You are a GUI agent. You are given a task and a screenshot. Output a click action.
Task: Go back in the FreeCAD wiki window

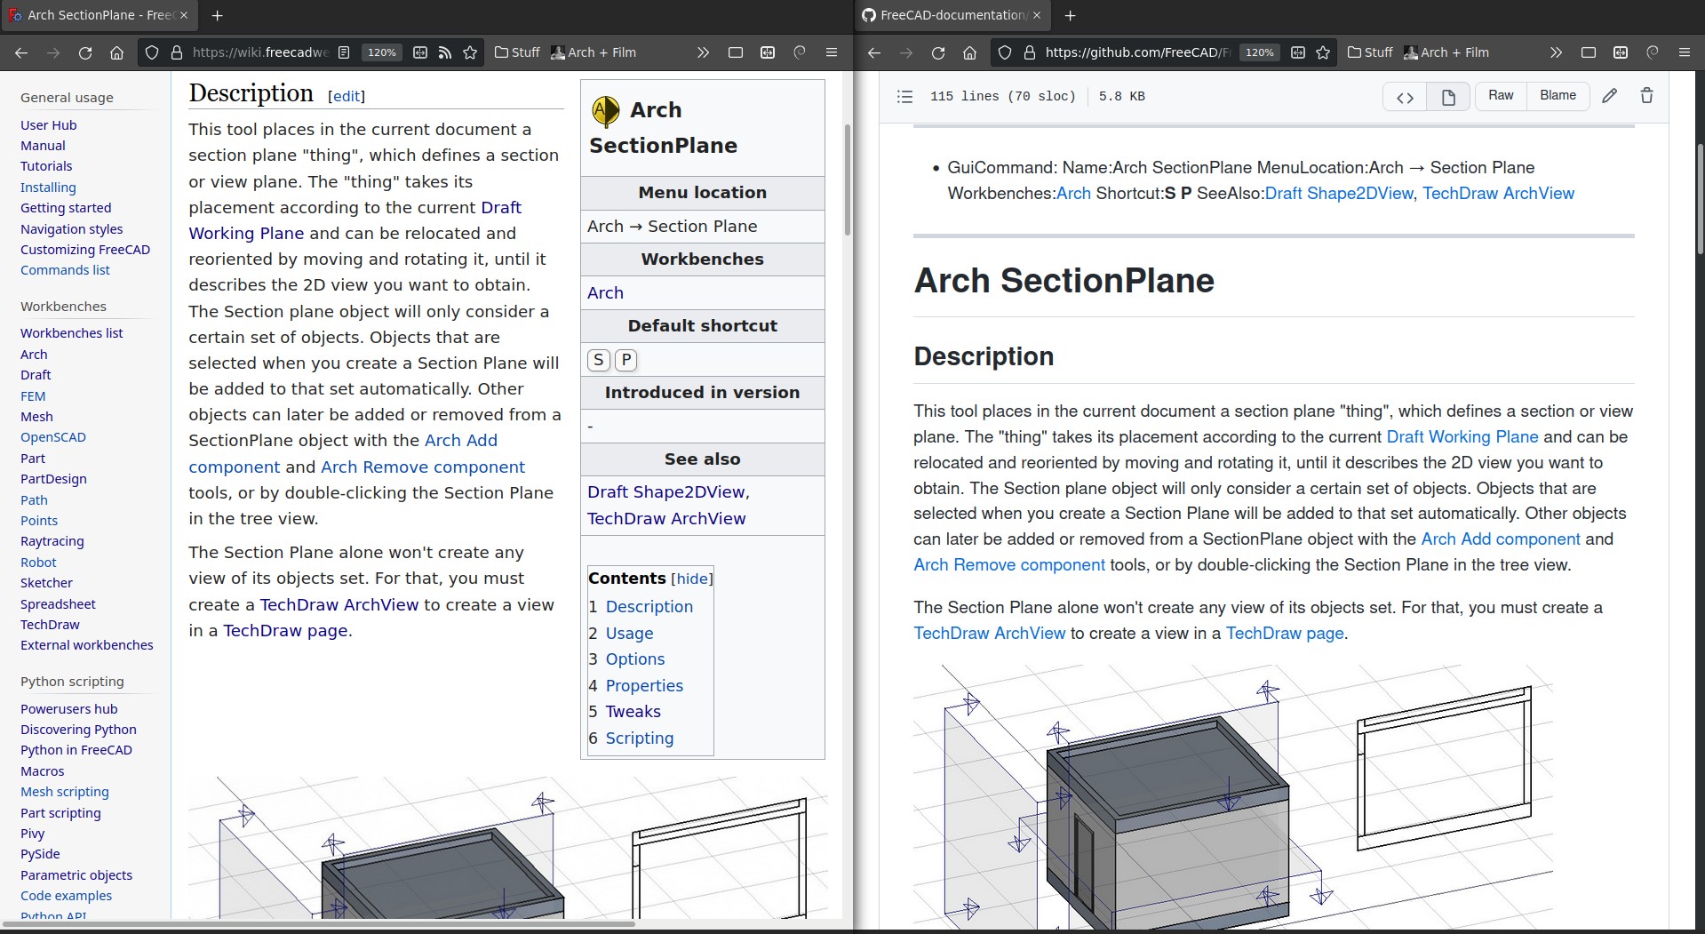click(21, 52)
